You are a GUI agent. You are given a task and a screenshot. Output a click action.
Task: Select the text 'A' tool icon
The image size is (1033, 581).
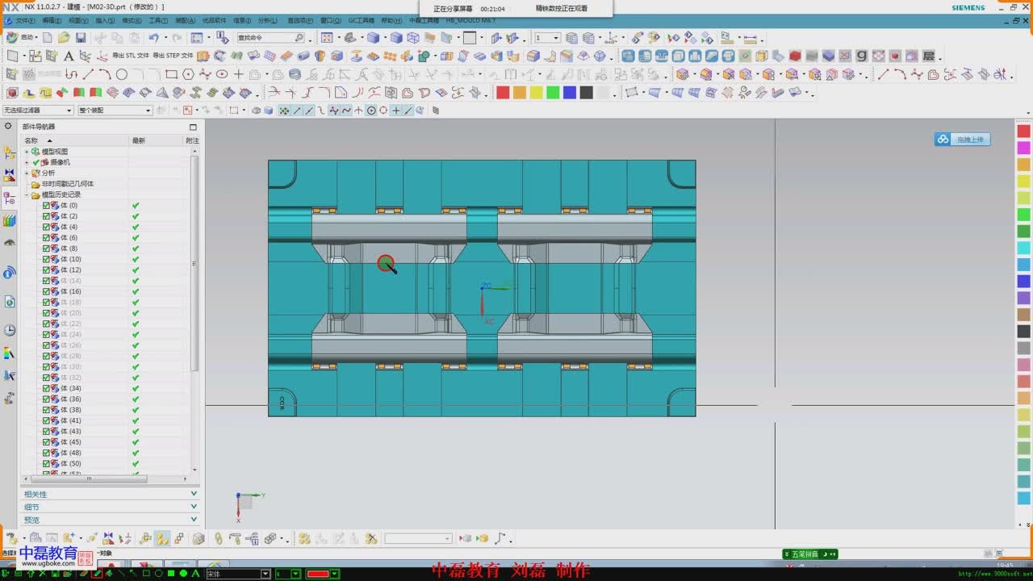pyautogui.click(x=68, y=56)
